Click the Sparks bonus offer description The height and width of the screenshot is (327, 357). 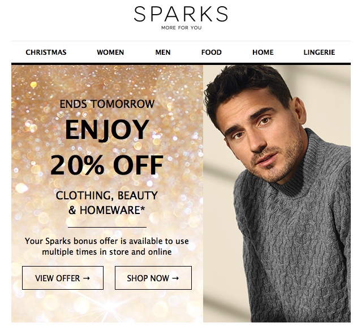tap(107, 246)
